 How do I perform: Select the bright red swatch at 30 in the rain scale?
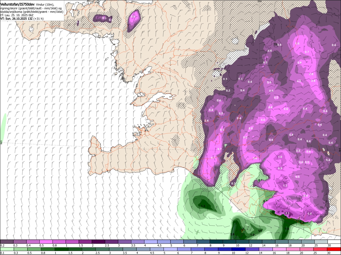pyautogui.click(x=334, y=249)
